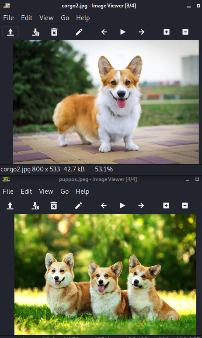Viewport: 202px width, 338px height.
Task: Click the 'puppos.jpeg - Image Viewer [4/4]' title text
Action: point(98,179)
